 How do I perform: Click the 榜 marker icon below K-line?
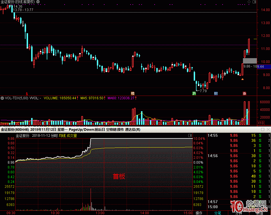click(x=132, y=93)
